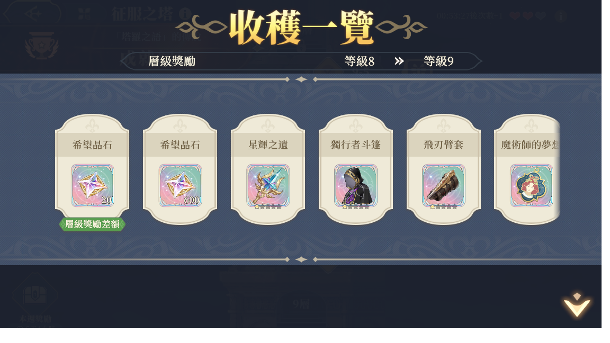Screen dimensions: 610x343
Task: Click the 層級獎勵 label in banner
Action: click(172, 61)
